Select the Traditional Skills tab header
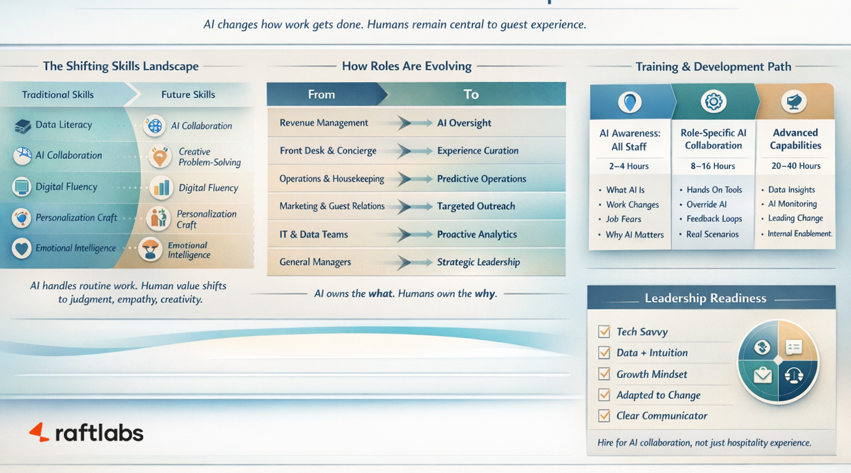 click(x=58, y=95)
